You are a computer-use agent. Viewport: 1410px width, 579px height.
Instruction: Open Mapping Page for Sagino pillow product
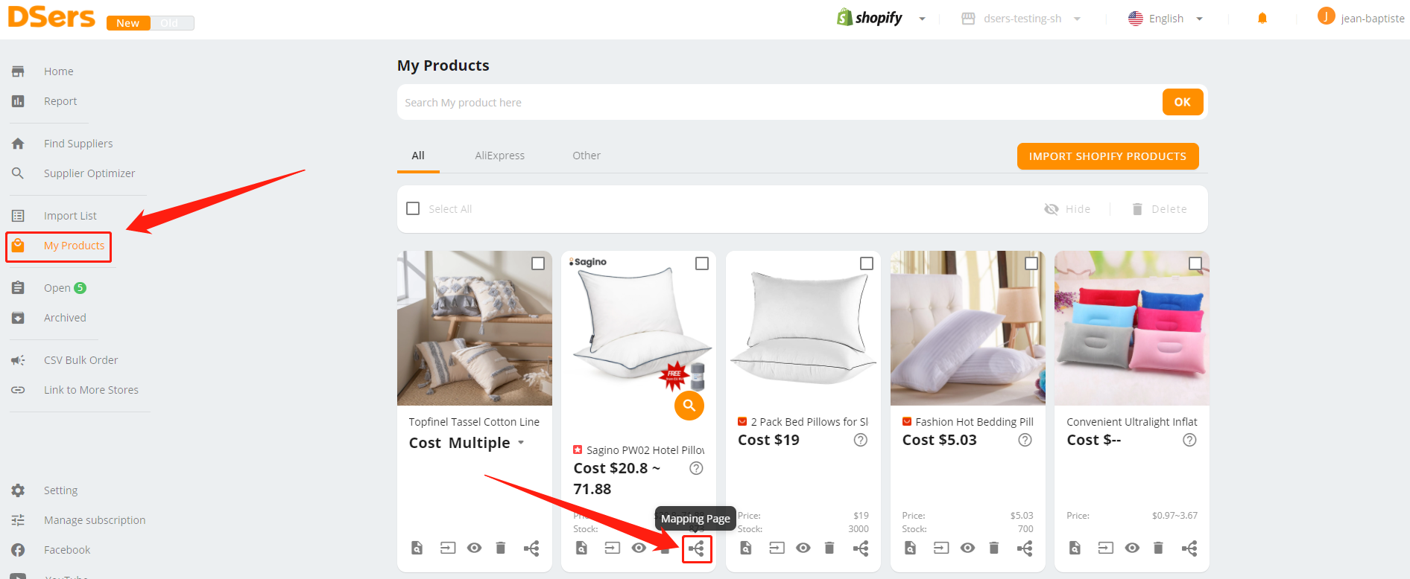tap(697, 549)
